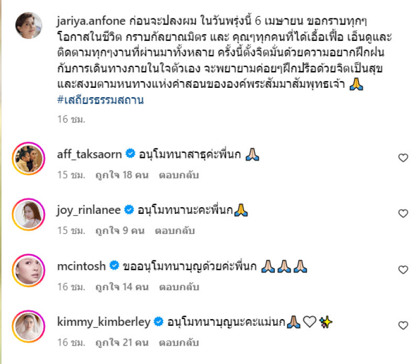Reply (ตอบกลับ) to aff_taksaorn's comment
Screen dimensions: 419x364
(x=179, y=175)
